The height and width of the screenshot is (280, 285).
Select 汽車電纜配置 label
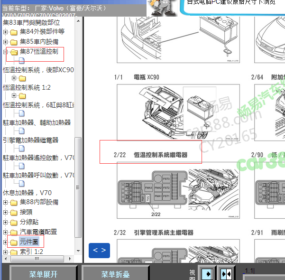(38, 232)
